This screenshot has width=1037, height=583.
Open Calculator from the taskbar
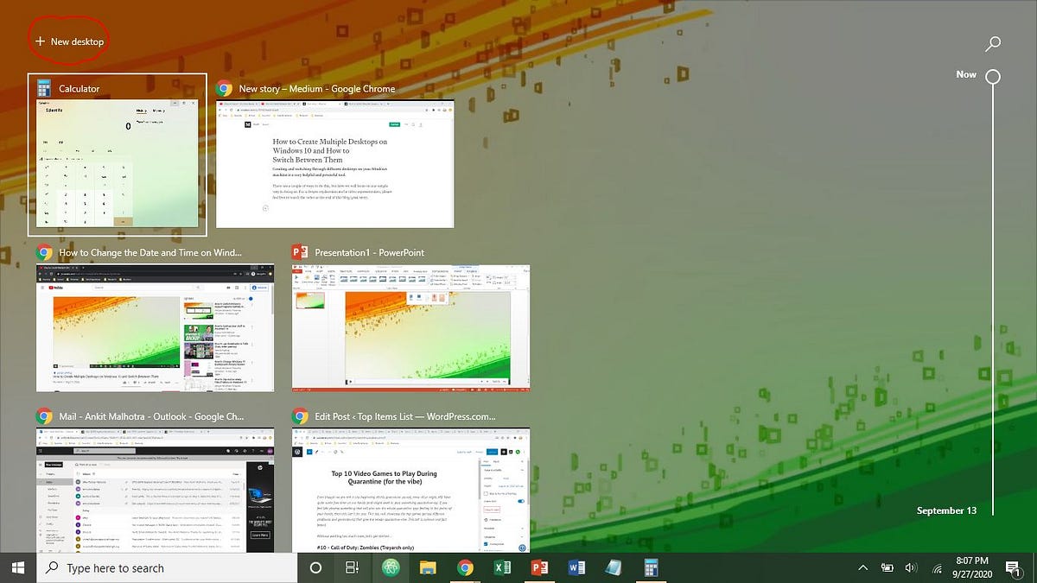(x=650, y=567)
